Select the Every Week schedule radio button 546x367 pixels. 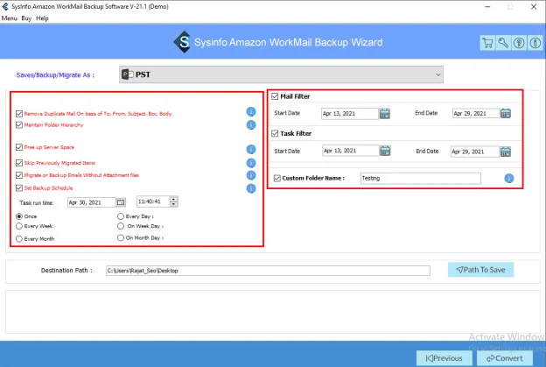pos(19,225)
